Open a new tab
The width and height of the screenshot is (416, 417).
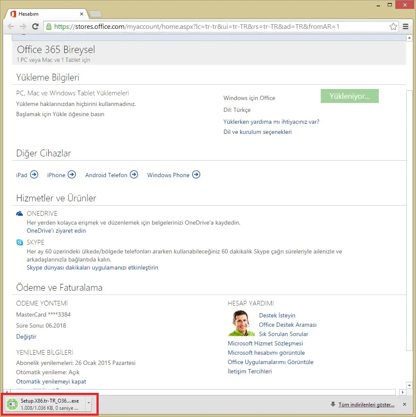click(x=96, y=14)
